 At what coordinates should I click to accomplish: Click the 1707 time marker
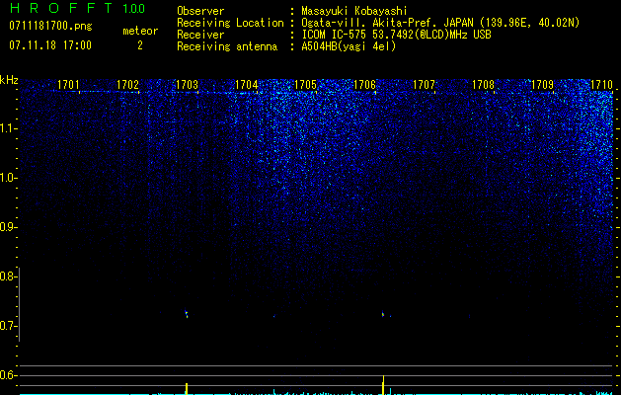click(425, 85)
